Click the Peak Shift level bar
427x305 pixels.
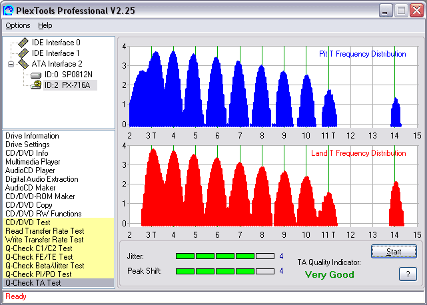tap(225, 271)
